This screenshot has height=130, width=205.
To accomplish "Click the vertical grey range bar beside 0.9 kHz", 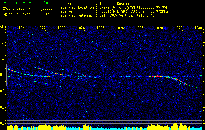I will [6, 75].
